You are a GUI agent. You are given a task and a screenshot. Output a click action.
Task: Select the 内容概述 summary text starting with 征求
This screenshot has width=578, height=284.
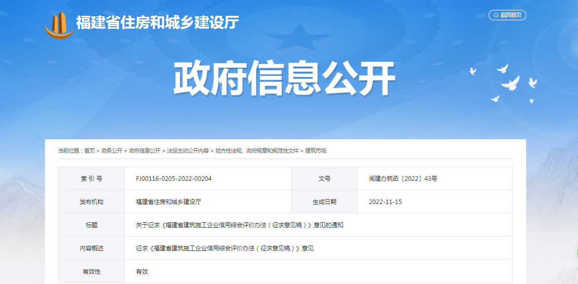(225, 248)
